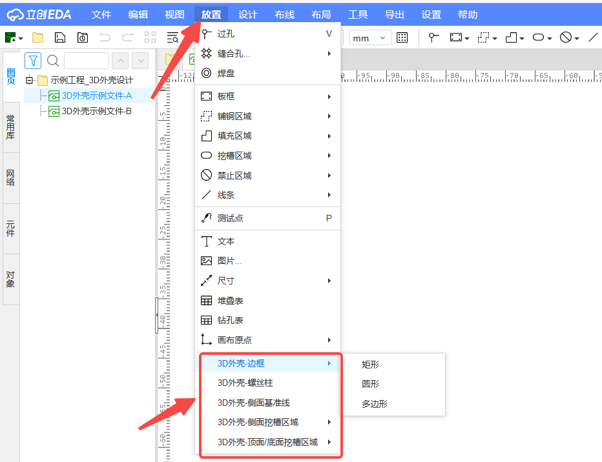The image size is (602, 462).
Task: Open the folder icon in the top toolbar
Action: pos(38,38)
